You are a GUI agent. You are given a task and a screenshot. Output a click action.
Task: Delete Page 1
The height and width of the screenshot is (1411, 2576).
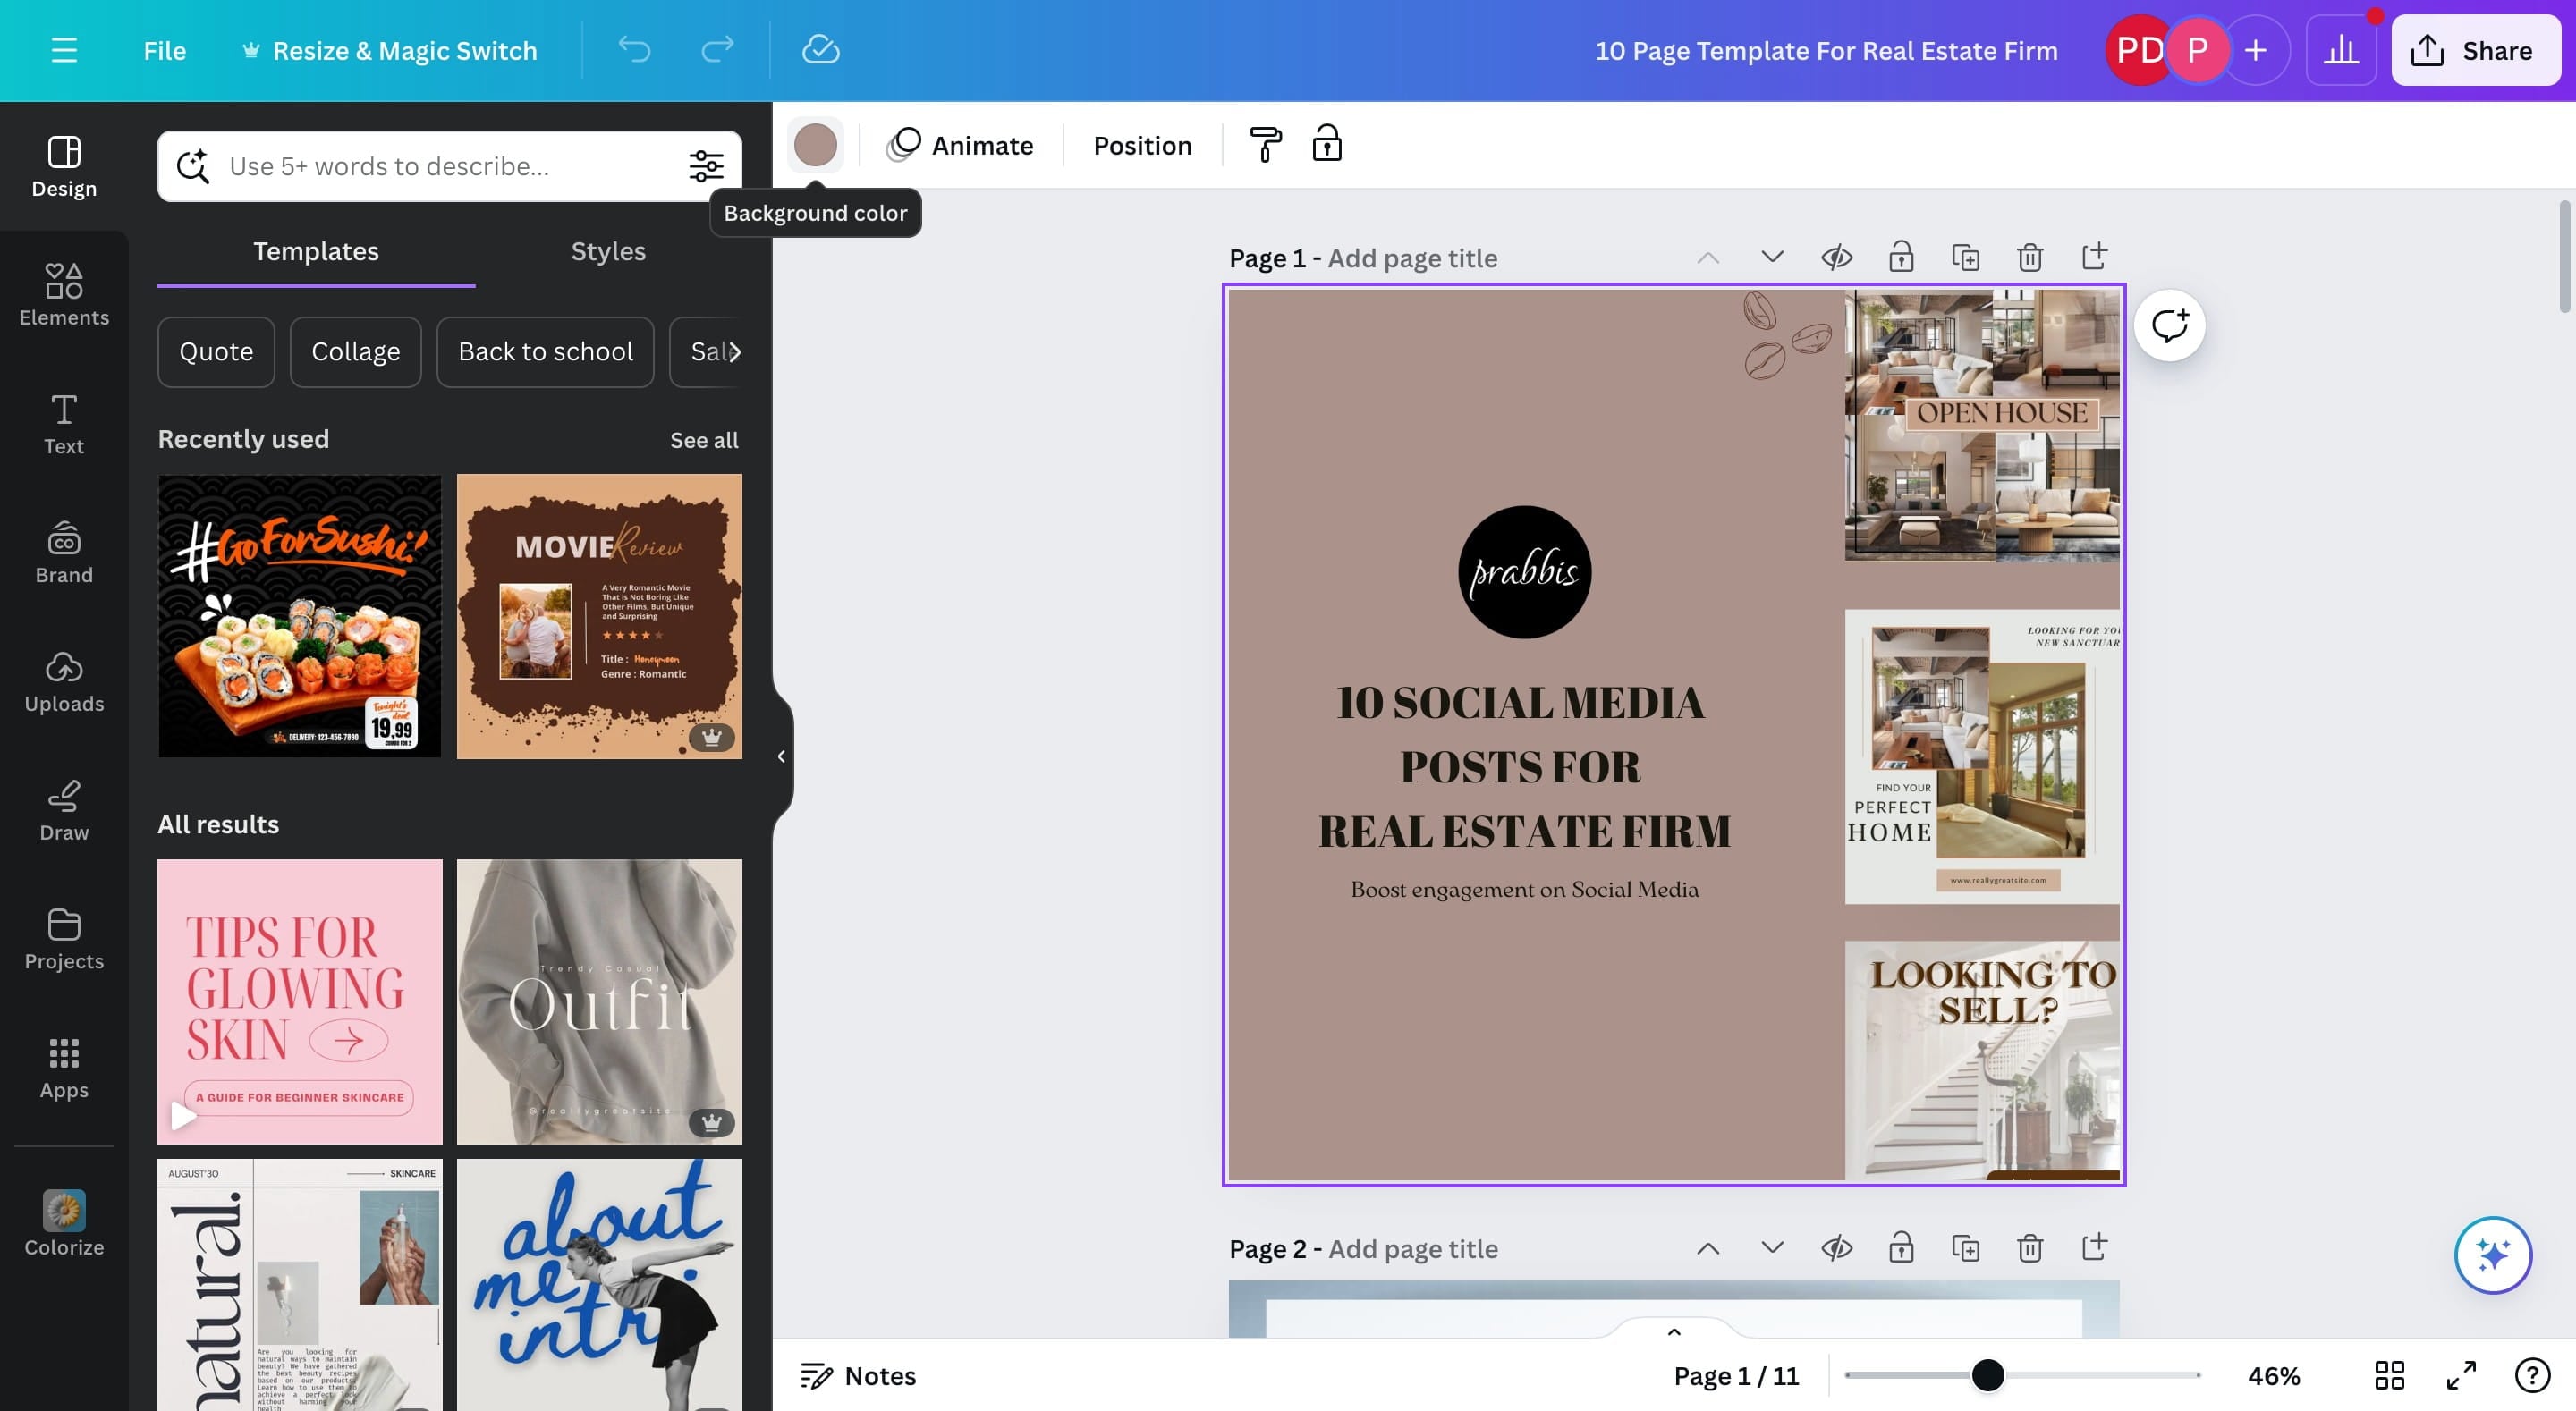click(x=2030, y=257)
